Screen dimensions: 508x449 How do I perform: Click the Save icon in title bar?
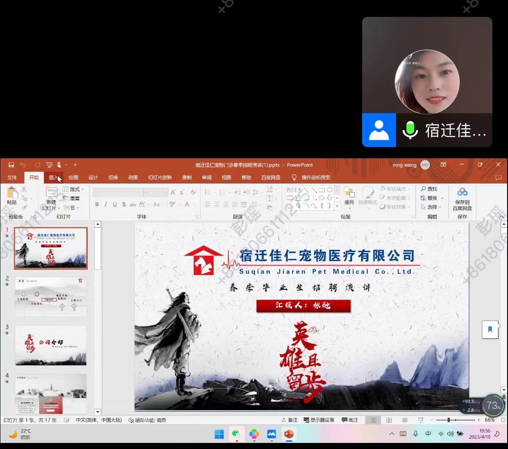(11, 165)
